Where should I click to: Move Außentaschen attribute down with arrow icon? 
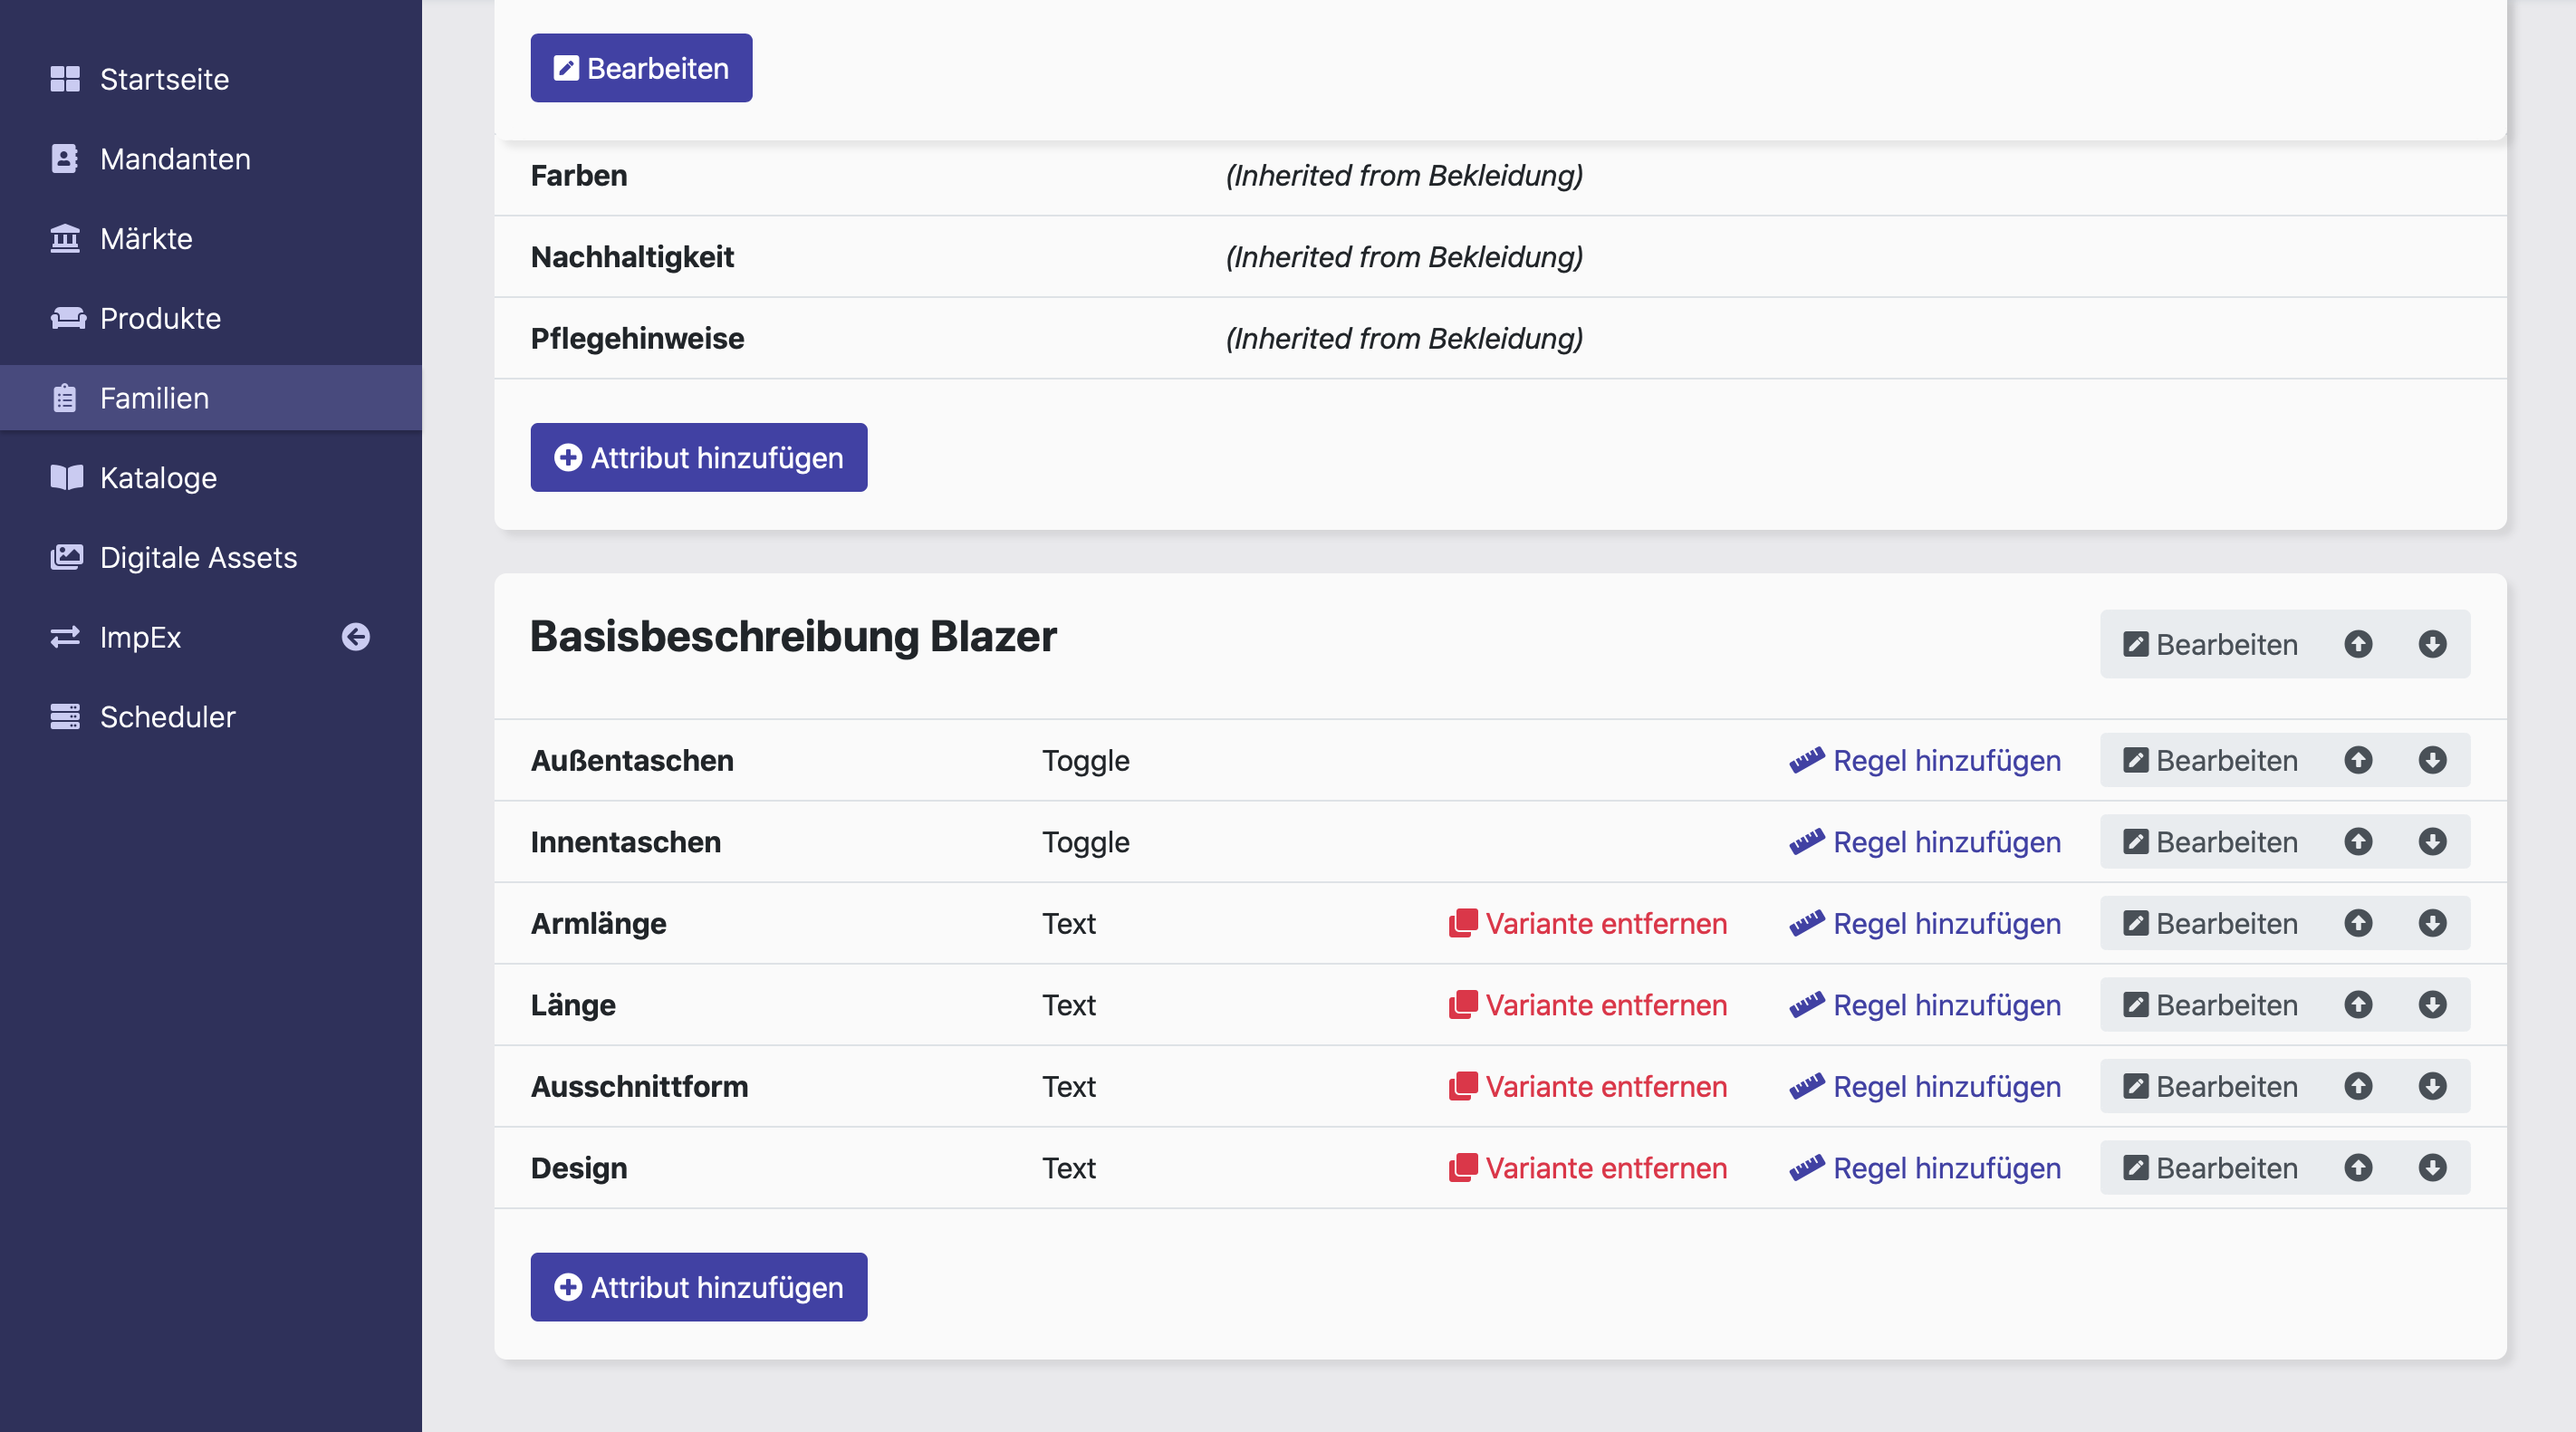[x=2432, y=760]
